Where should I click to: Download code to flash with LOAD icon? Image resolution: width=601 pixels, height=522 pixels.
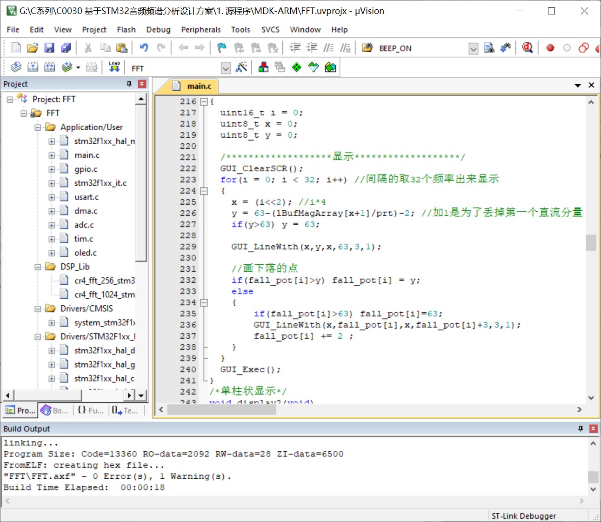click(114, 67)
